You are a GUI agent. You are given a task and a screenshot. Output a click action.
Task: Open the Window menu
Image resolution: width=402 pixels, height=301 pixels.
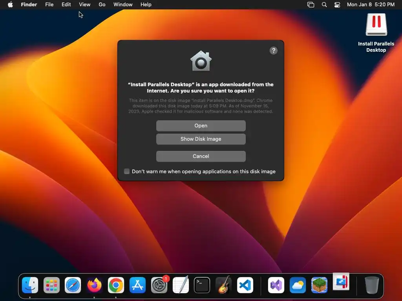pyautogui.click(x=123, y=4)
